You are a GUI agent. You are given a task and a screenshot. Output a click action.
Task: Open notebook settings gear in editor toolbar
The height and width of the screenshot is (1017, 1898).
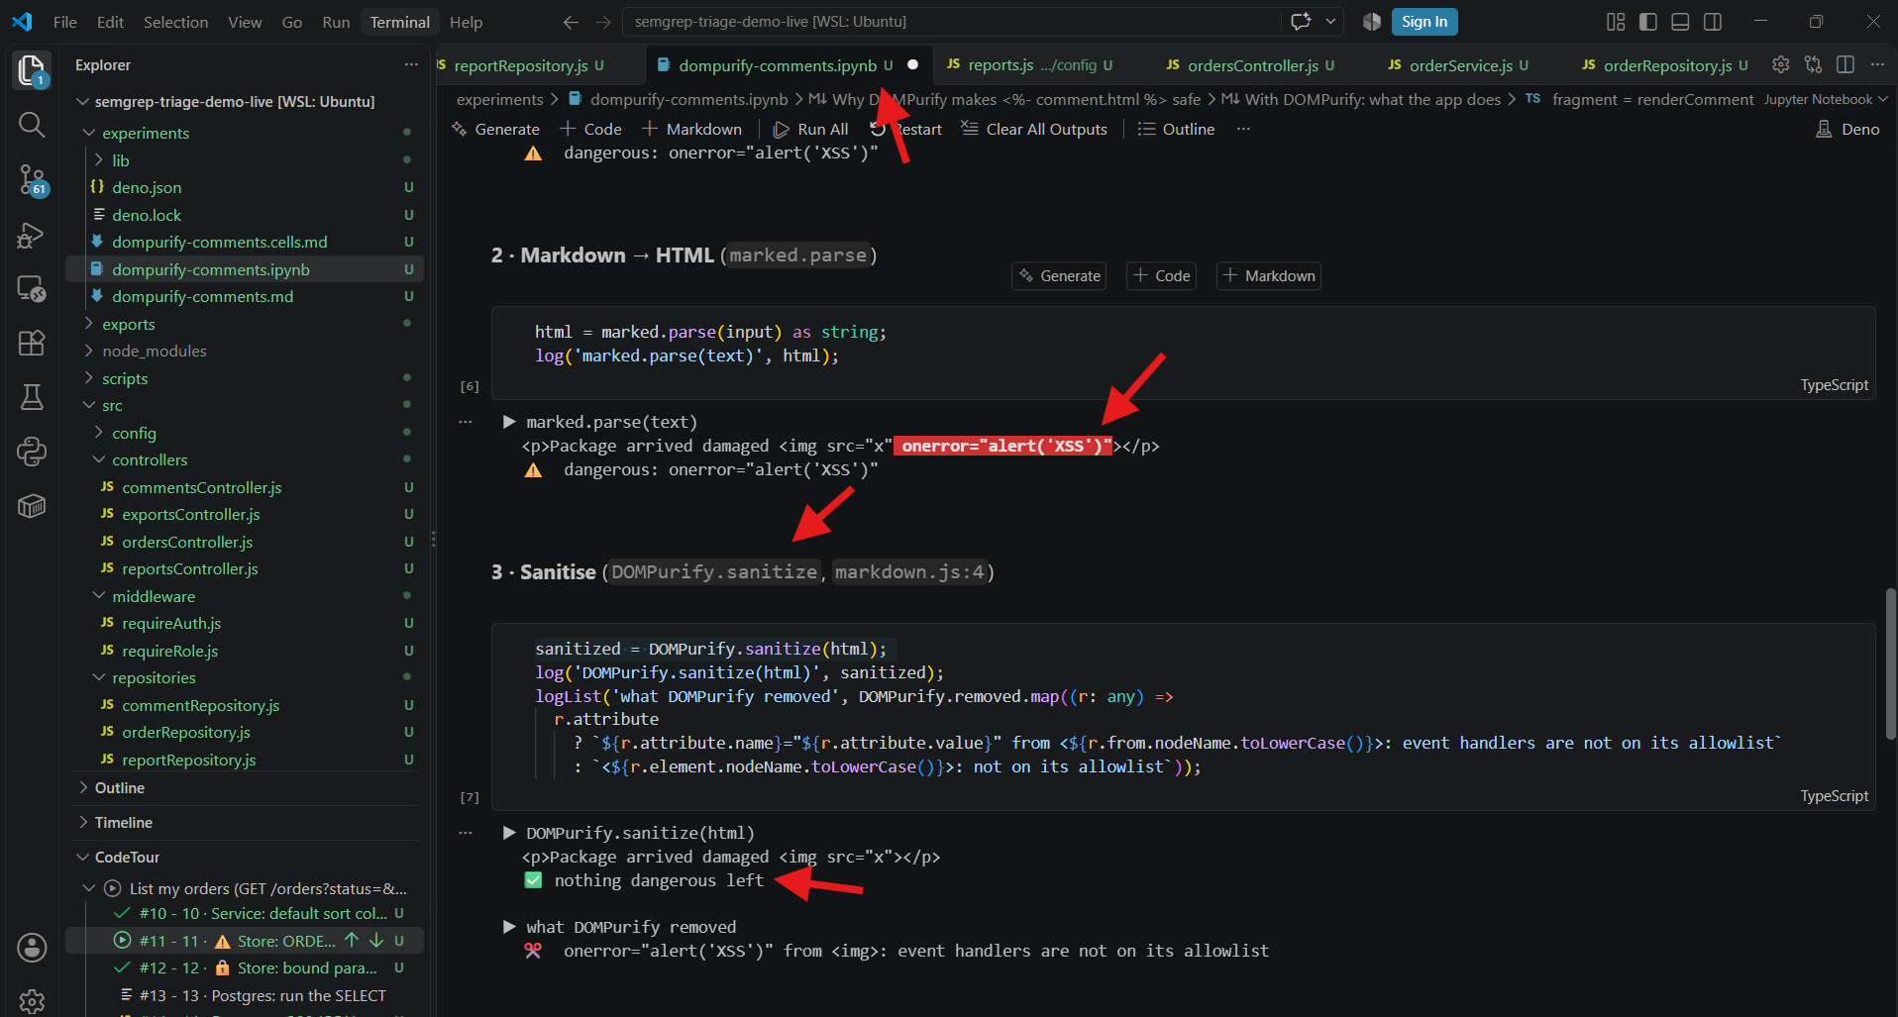point(1780,64)
